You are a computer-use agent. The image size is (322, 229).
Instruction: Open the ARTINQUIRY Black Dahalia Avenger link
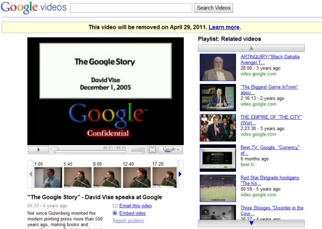[x=270, y=59]
